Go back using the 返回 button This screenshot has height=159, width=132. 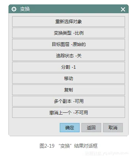click(91, 127)
